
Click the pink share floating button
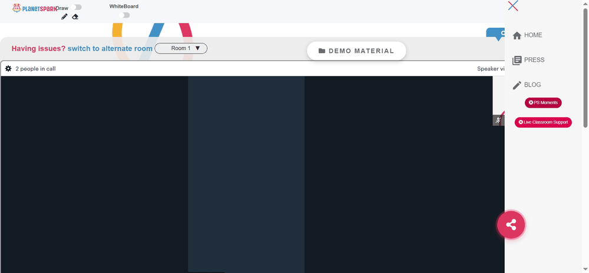pyautogui.click(x=511, y=225)
